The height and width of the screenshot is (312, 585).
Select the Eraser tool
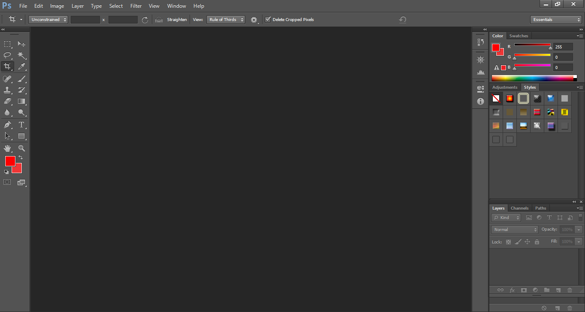(x=7, y=101)
